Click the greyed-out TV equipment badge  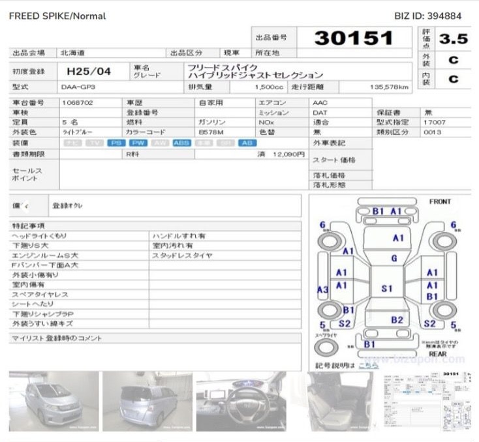tap(95, 143)
